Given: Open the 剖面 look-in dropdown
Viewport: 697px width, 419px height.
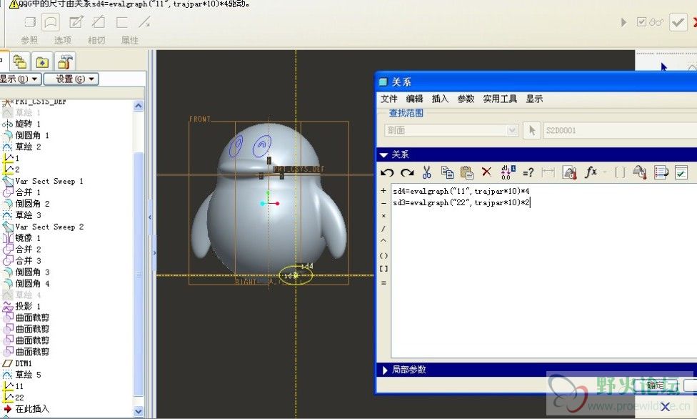Looking at the screenshot, I should [451, 130].
